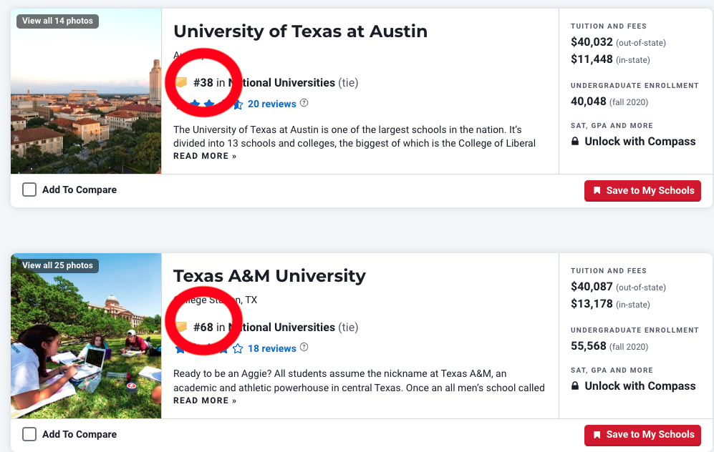Click the empty star in Texas A&M rating

click(238, 349)
